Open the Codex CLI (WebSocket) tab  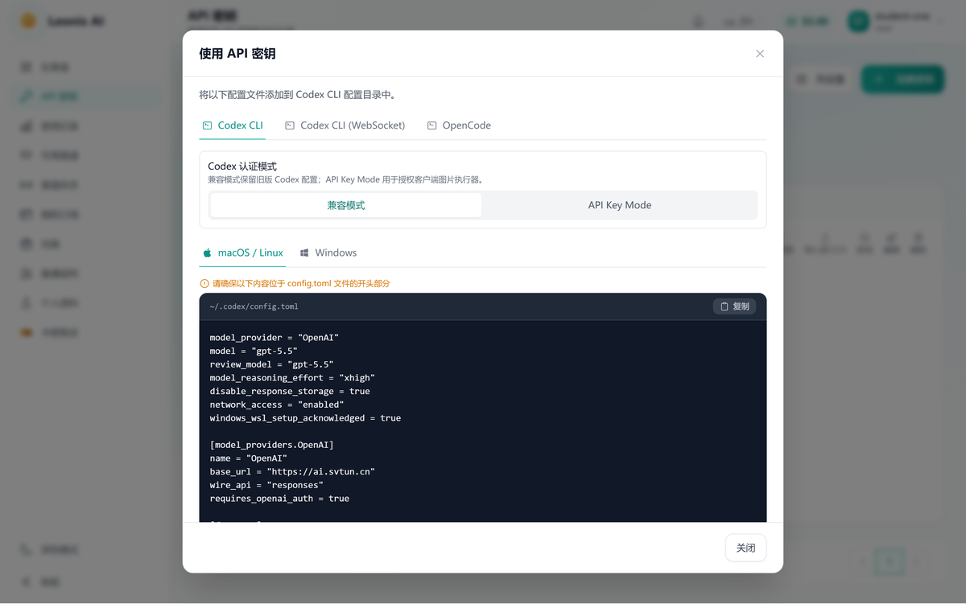click(345, 125)
